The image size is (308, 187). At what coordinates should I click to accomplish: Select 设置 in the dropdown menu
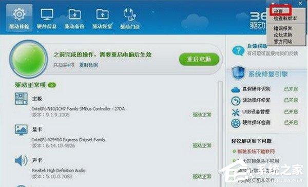pos(279,11)
